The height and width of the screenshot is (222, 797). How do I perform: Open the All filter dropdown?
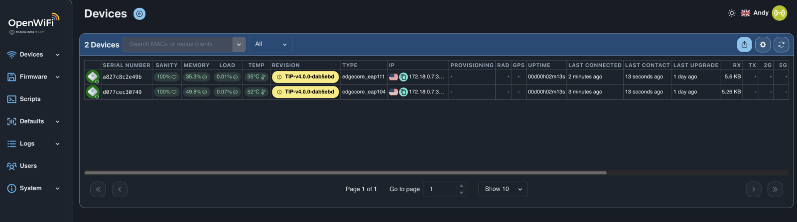click(x=270, y=44)
